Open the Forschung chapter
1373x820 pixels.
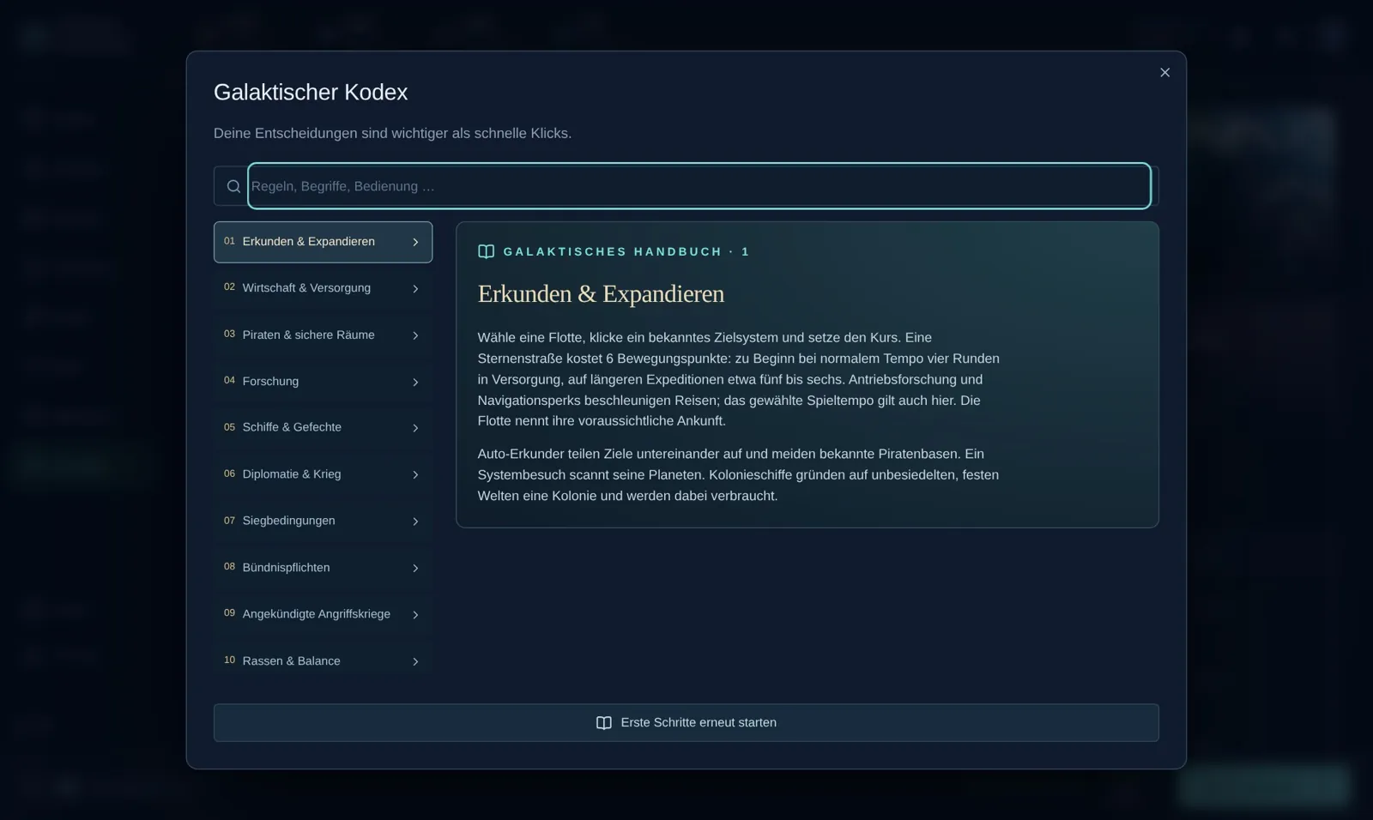tap(323, 382)
